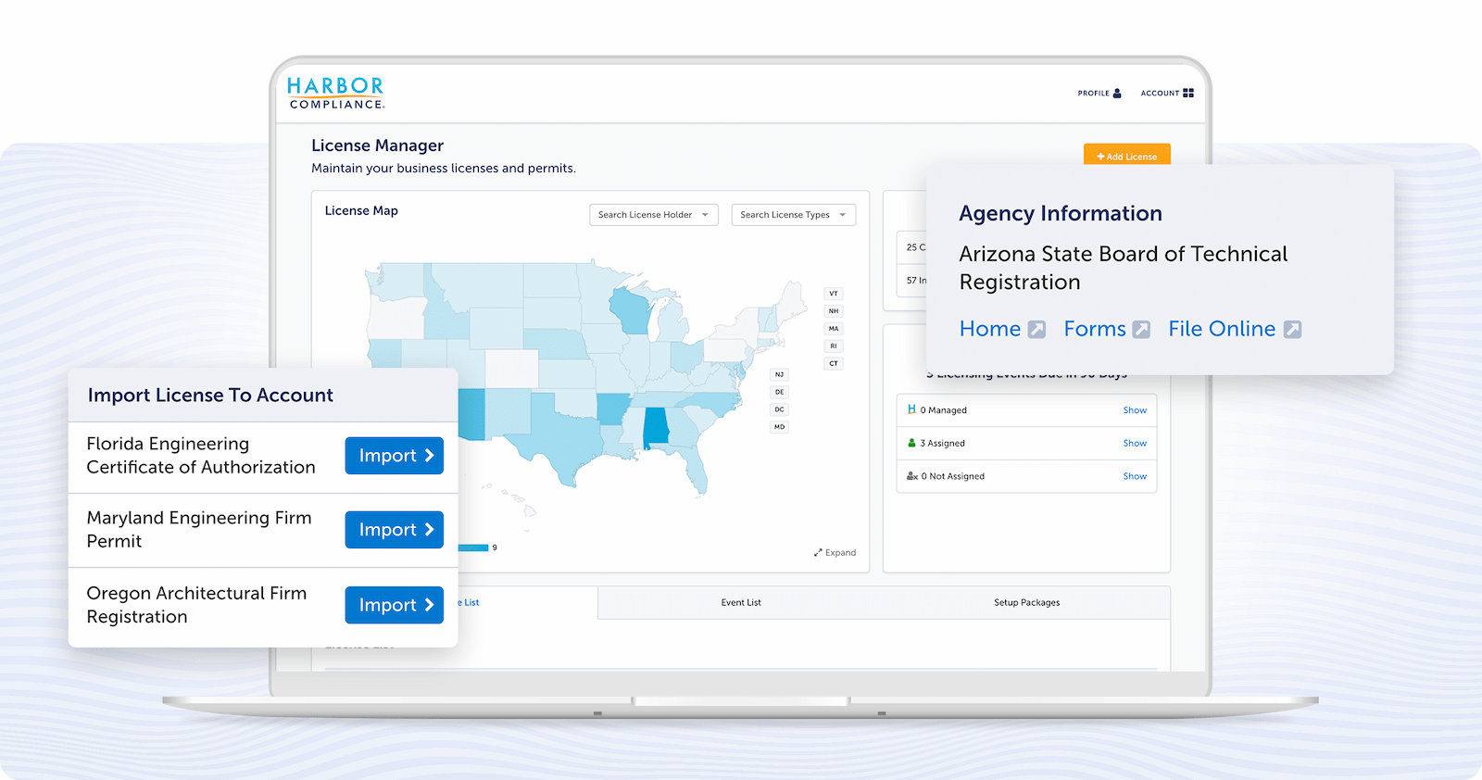Select the CT state box
The image size is (1482, 780).
(834, 364)
